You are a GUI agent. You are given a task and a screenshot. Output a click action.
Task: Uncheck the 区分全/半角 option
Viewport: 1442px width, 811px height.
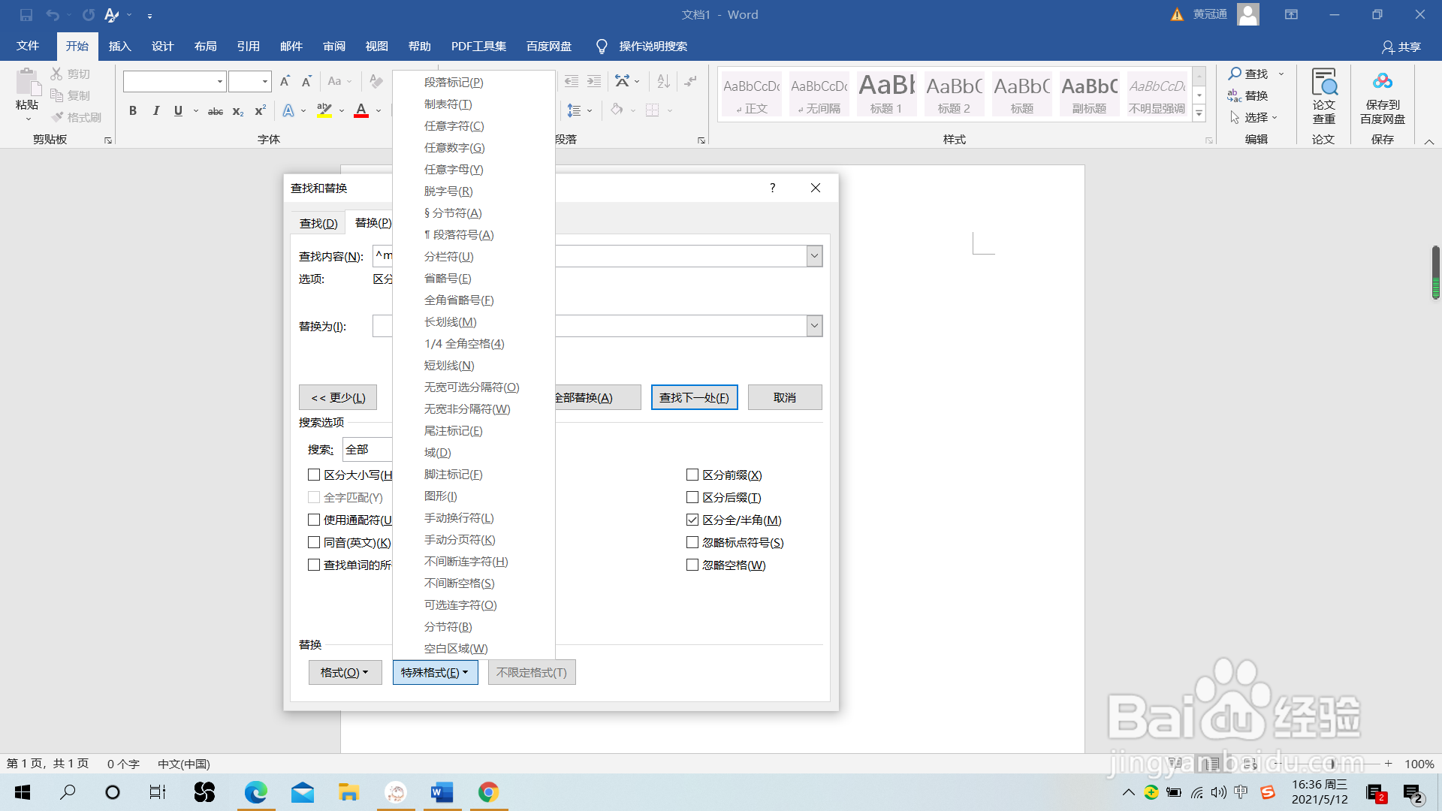coord(692,520)
